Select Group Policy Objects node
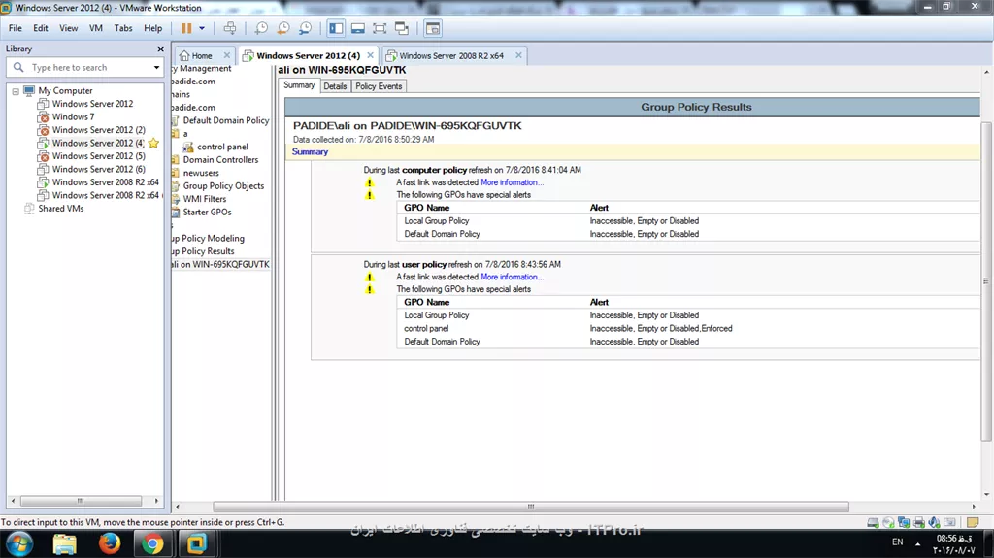The height and width of the screenshot is (558, 994). pos(223,185)
